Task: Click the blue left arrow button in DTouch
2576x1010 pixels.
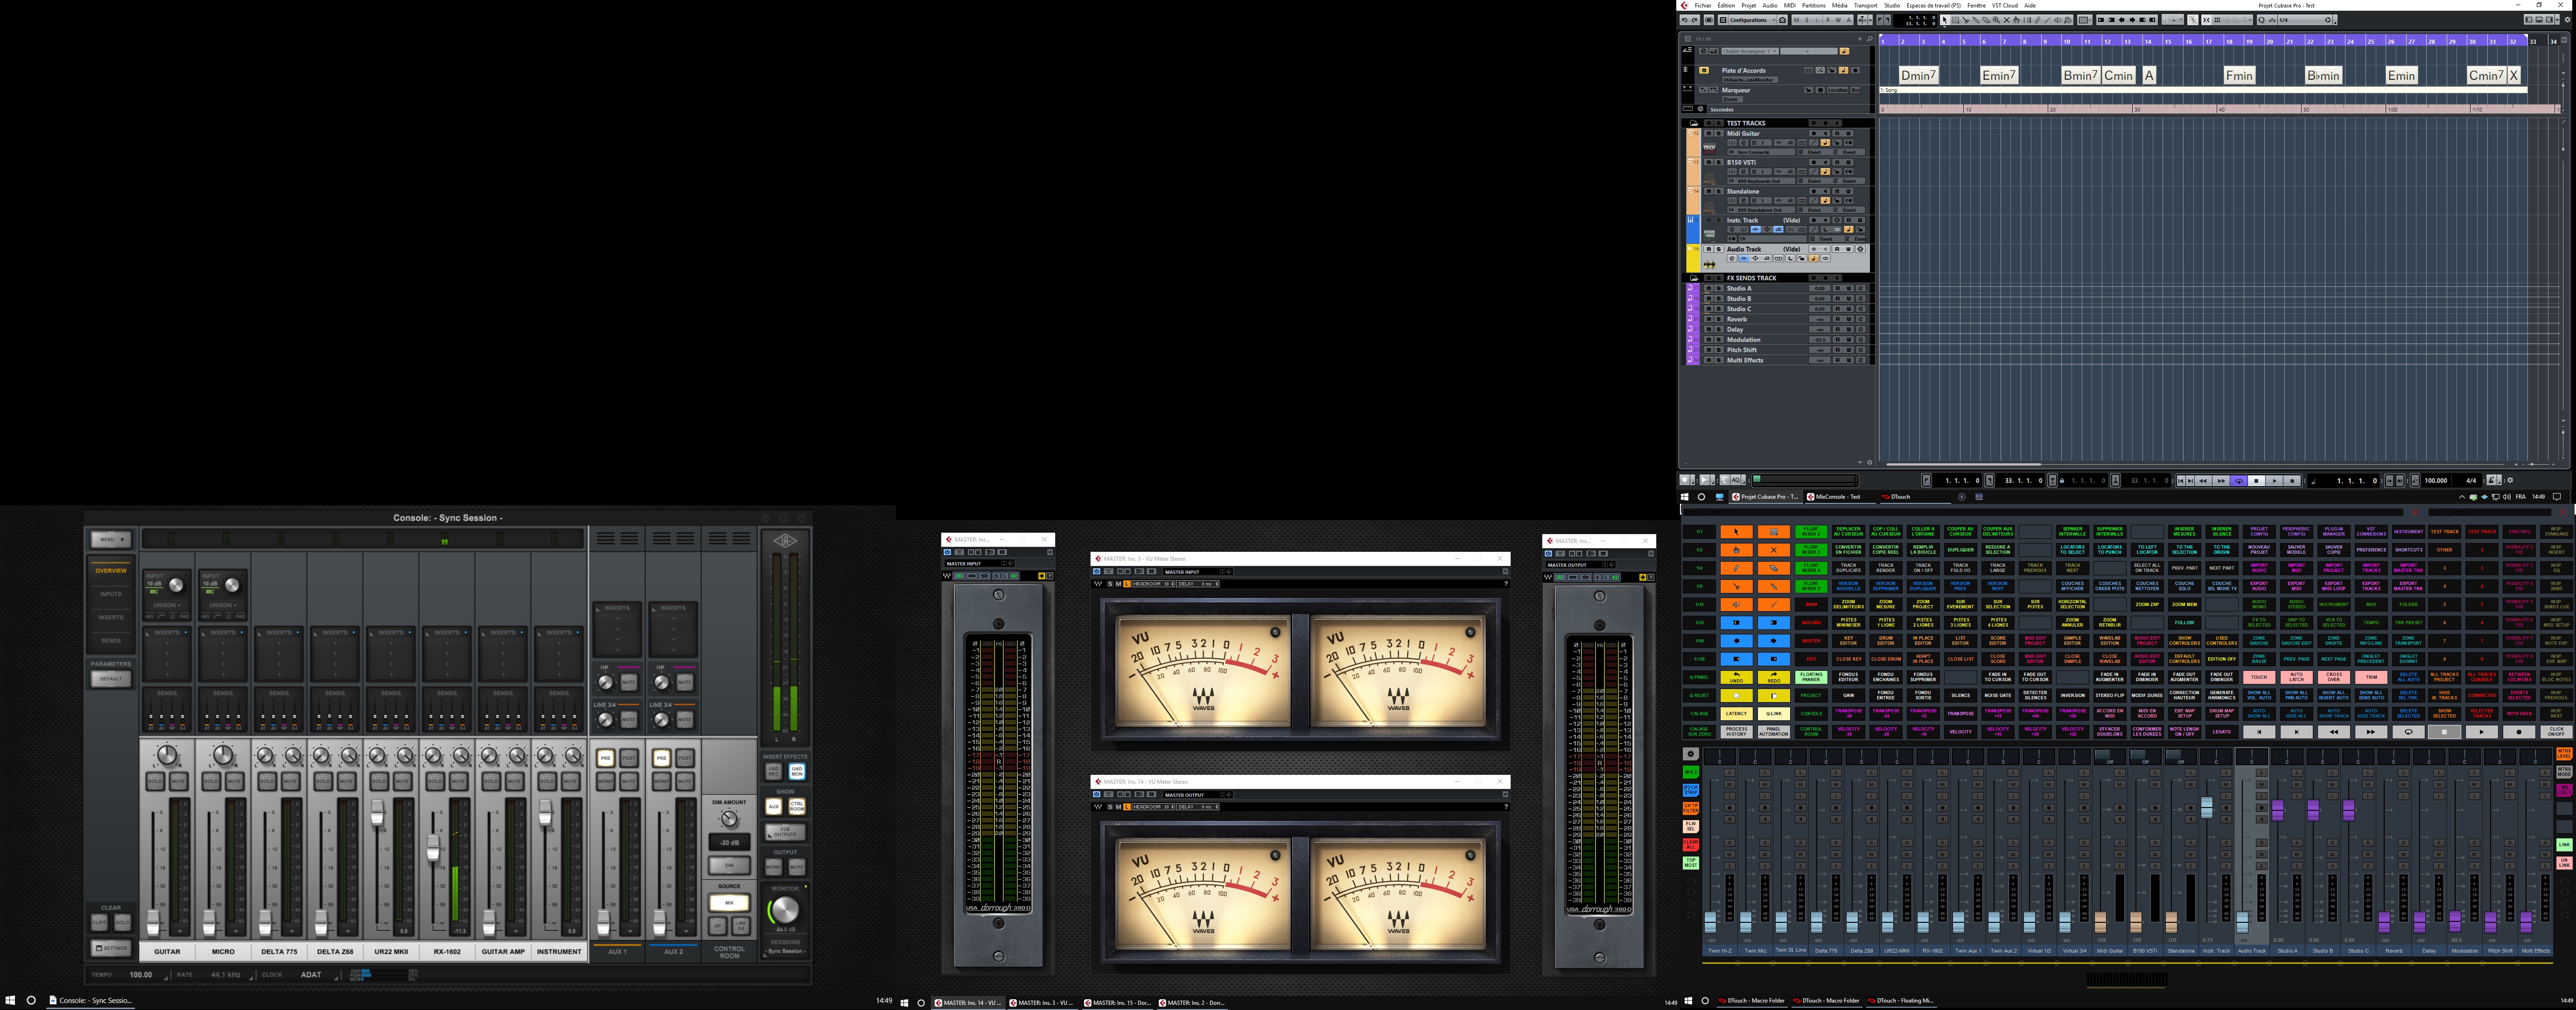Action: pyautogui.click(x=1736, y=641)
